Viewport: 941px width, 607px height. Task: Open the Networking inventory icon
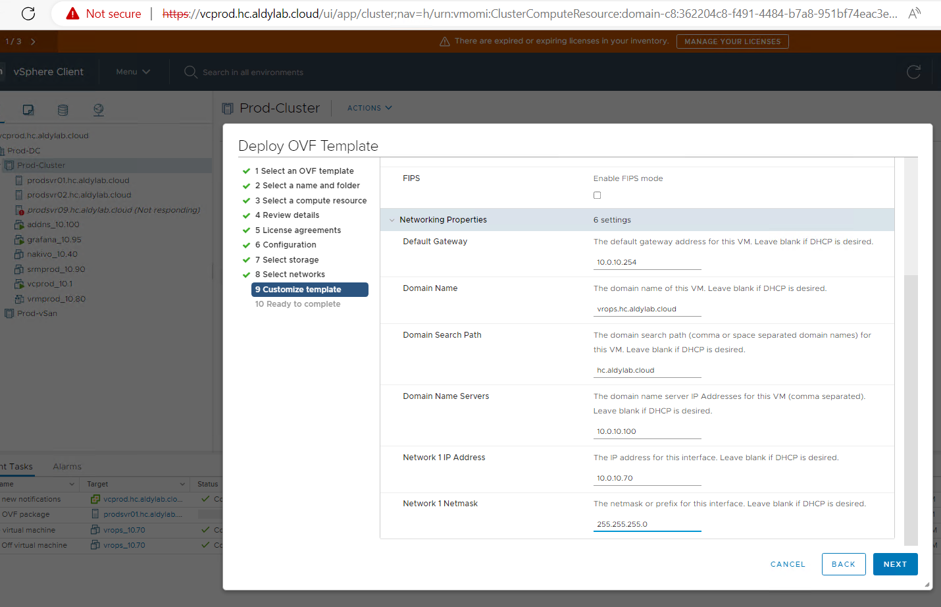pyautogui.click(x=99, y=110)
